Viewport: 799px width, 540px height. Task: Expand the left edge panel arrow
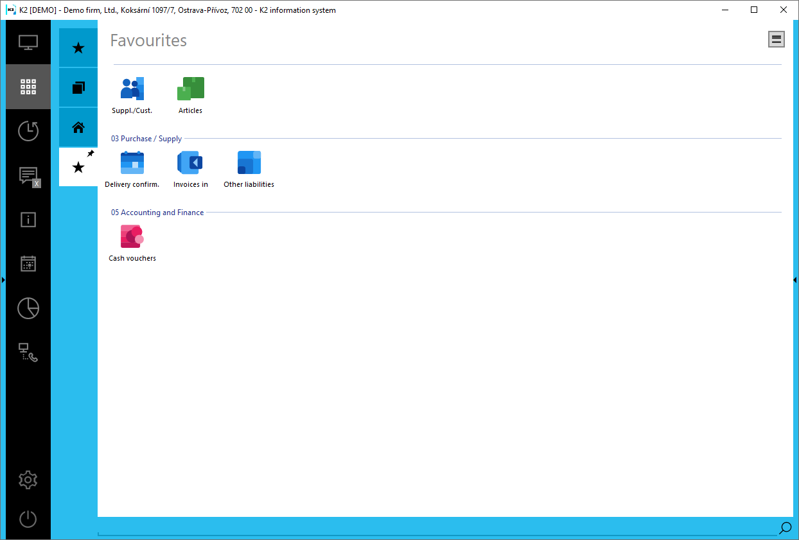(x=3, y=280)
